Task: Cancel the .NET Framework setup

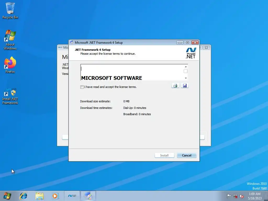Action: point(186,155)
